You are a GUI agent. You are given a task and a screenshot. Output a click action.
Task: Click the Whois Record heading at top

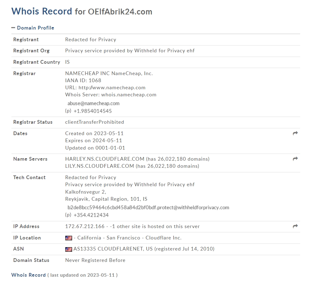[42, 11]
